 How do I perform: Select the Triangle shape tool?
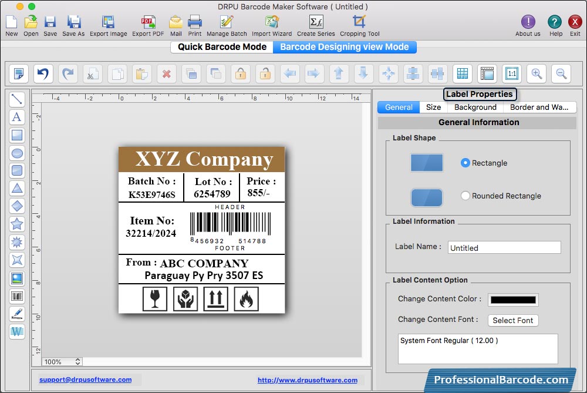17,188
